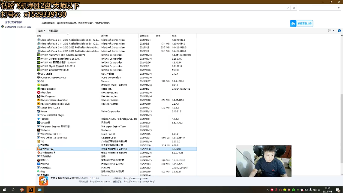The height and width of the screenshot is (193, 343).
Task: Click the Tencent QQ penguin icon
Action: [x=39, y=160]
